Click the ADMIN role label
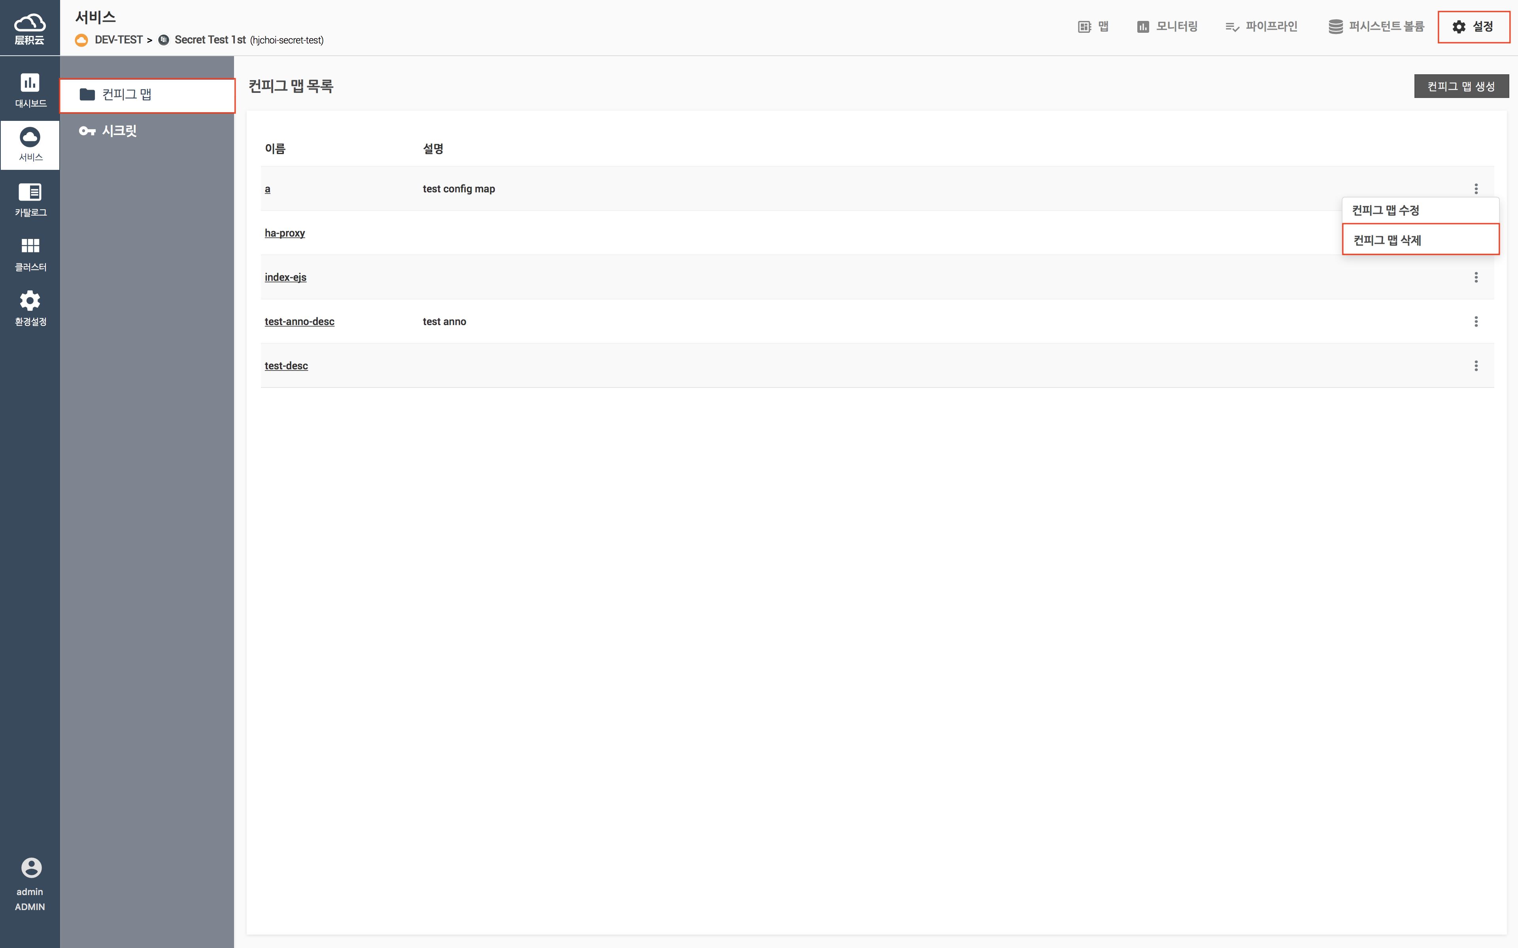The image size is (1518, 948). tap(30, 907)
